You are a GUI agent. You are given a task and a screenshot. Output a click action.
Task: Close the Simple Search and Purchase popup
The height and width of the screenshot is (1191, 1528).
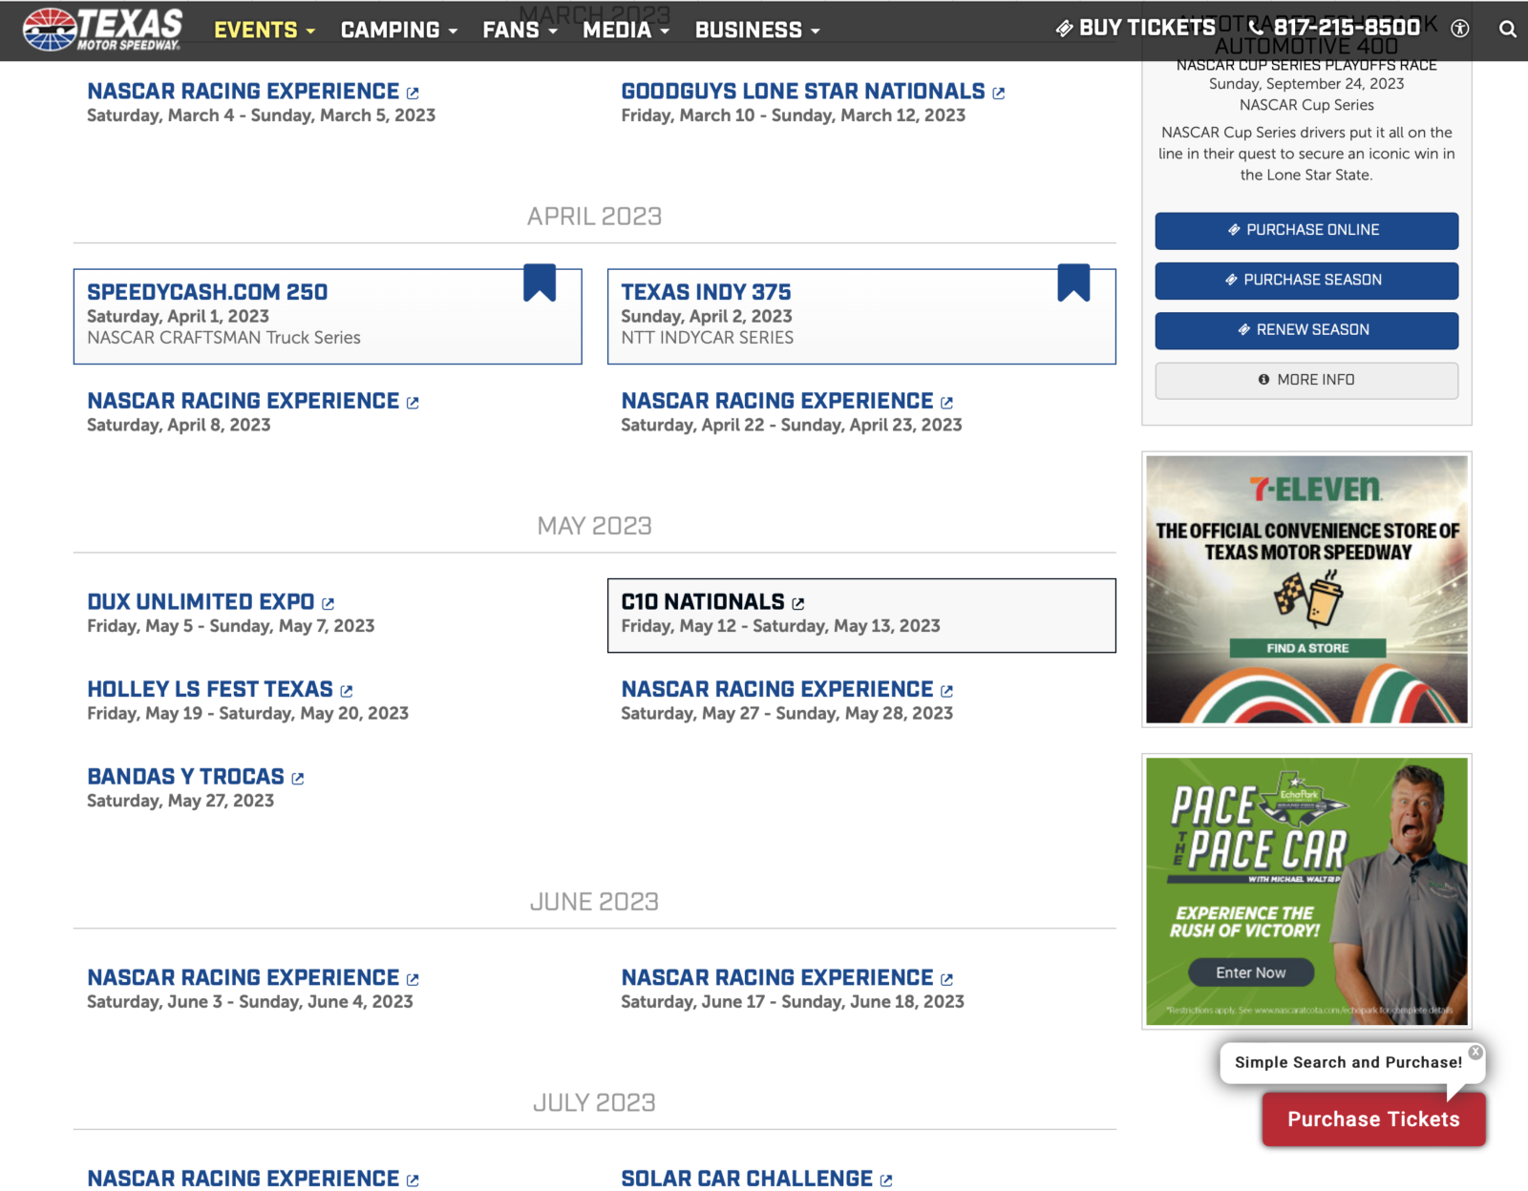pos(1475,1052)
